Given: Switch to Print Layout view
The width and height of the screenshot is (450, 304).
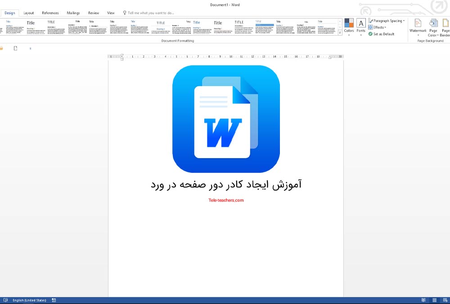Looking at the screenshot, I should click(x=435, y=300).
